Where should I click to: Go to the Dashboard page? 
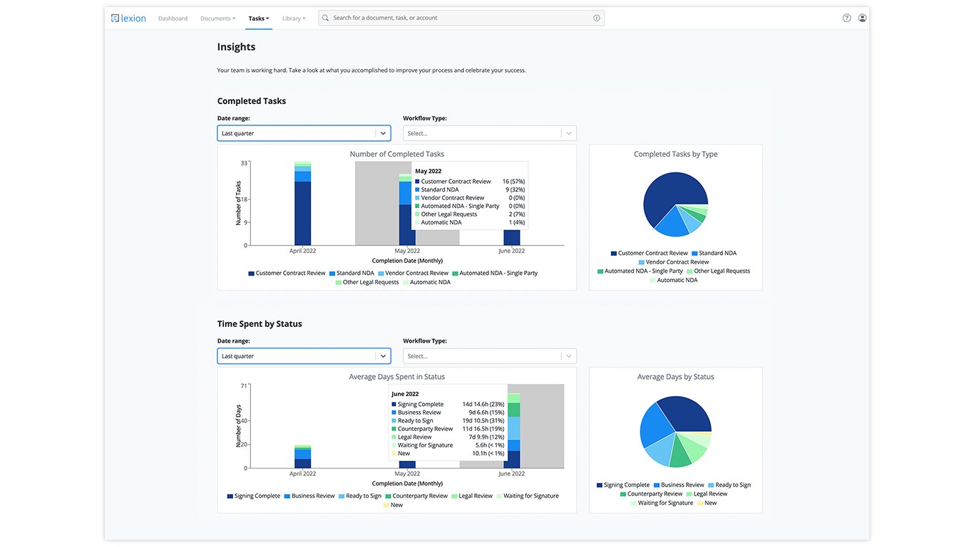173,19
